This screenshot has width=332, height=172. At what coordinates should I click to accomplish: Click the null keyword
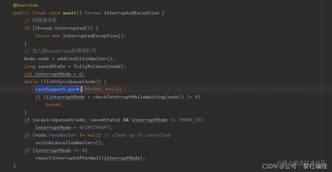pyautogui.click(x=93, y=135)
